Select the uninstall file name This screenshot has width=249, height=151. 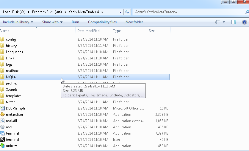[12, 146]
